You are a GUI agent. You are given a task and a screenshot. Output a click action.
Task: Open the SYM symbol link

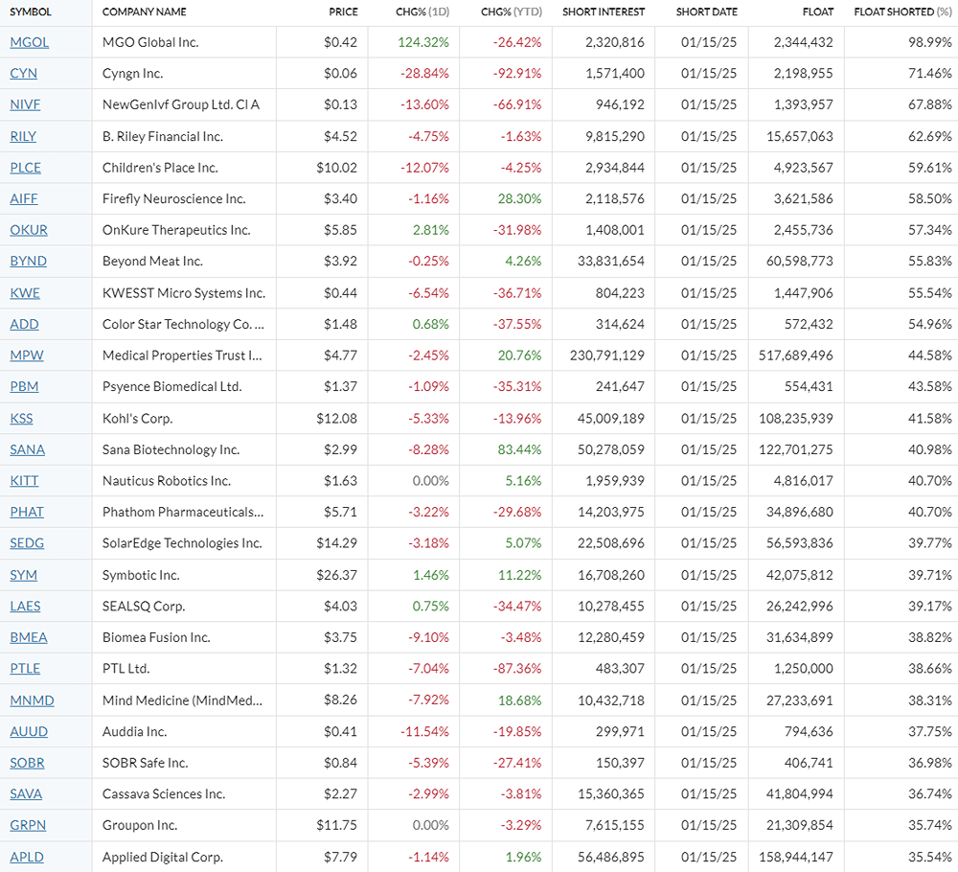(23, 575)
